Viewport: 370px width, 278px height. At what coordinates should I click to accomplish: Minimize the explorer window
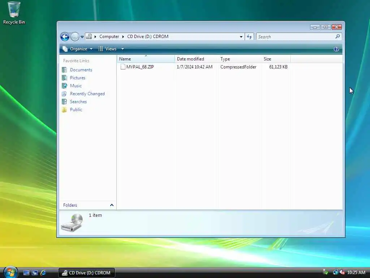pos(315,27)
